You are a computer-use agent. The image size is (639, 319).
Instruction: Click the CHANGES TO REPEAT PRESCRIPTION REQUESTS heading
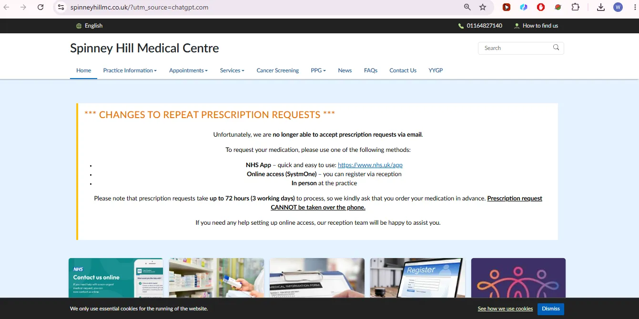(210, 115)
